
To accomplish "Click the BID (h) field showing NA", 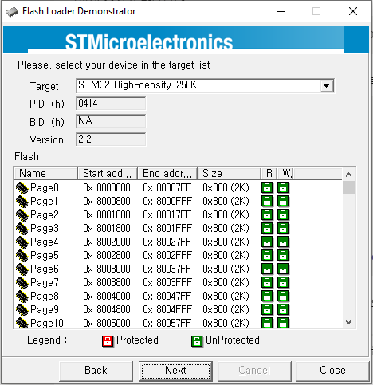I will pyautogui.click(x=111, y=121).
